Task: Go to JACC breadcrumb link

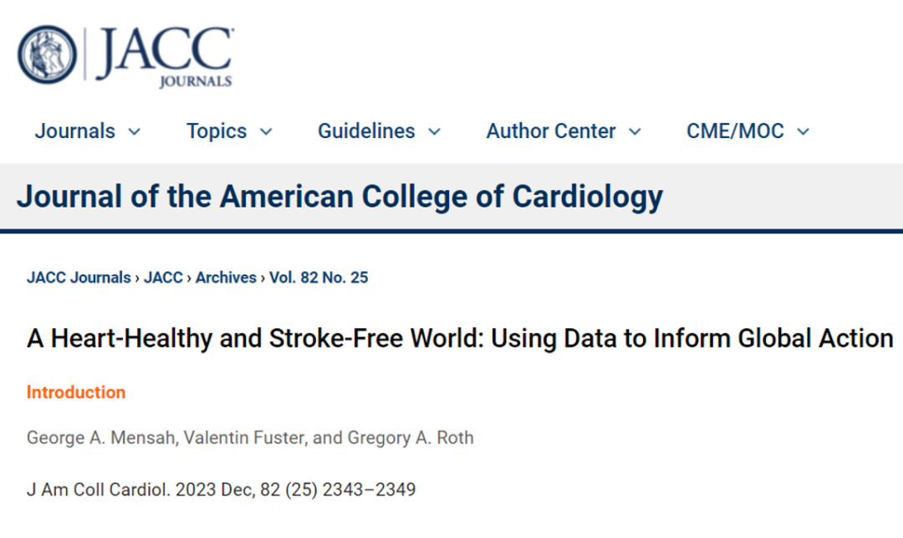Action: pos(164,278)
